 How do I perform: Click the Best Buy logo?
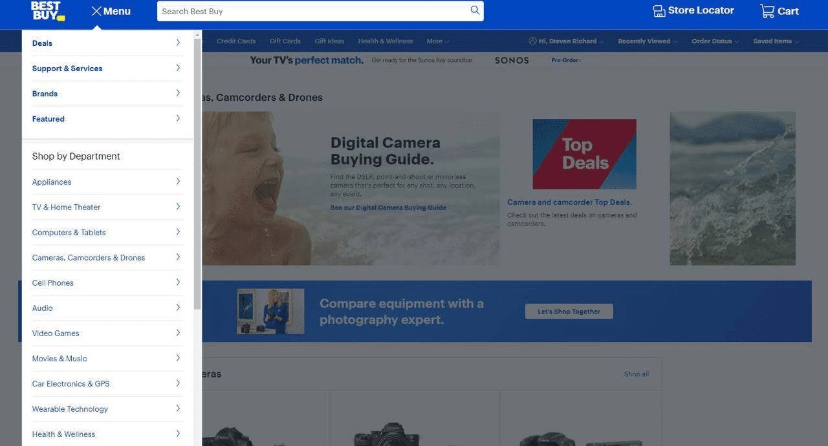coord(47,11)
